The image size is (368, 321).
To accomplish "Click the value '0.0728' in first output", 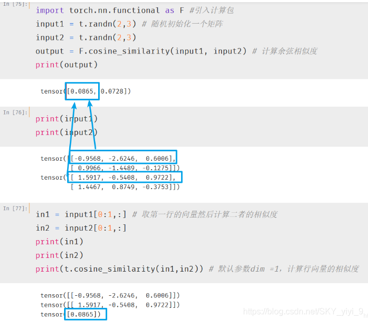I will [112, 91].
